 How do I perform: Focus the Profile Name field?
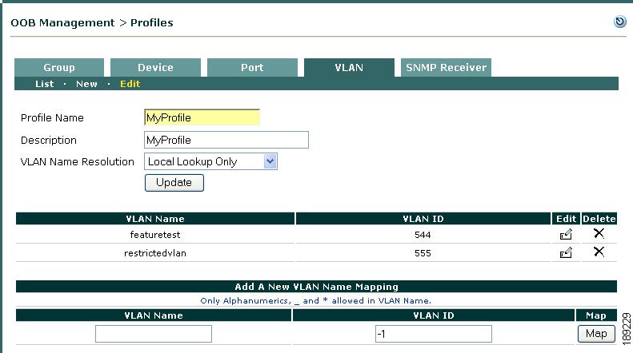pyautogui.click(x=202, y=117)
